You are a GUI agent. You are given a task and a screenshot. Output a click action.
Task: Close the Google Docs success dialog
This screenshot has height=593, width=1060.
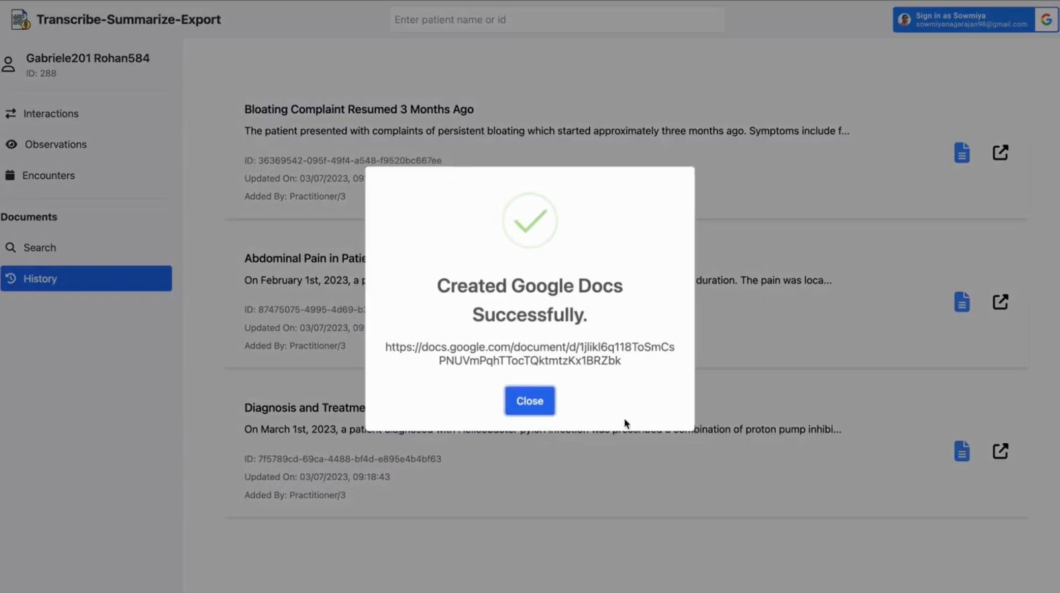point(529,401)
